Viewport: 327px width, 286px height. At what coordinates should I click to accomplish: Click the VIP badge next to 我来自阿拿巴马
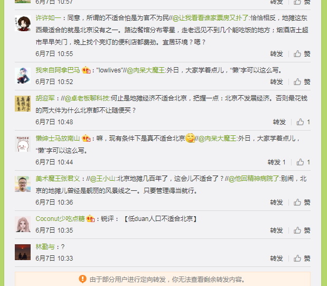click(86, 70)
